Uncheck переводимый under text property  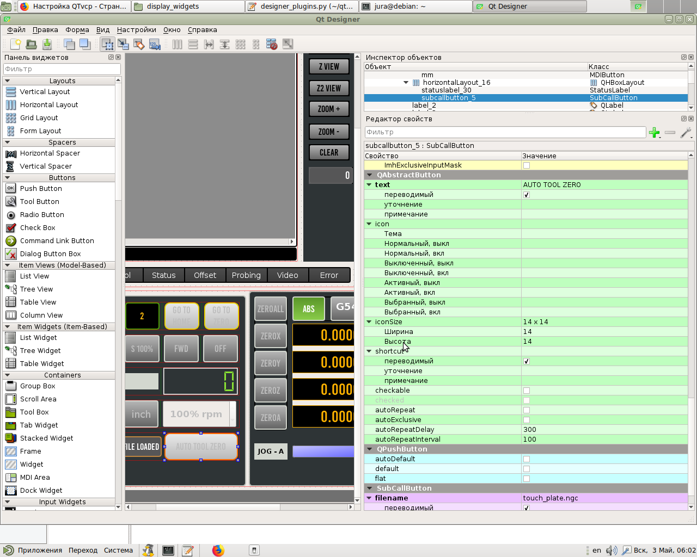(527, 195)
